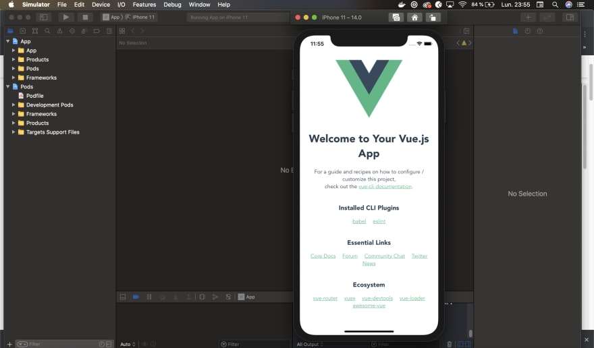Image resolution: width=594 pixels, height=348 pixels.
Task: Collapse the Pods project
Action: [7, 86]
